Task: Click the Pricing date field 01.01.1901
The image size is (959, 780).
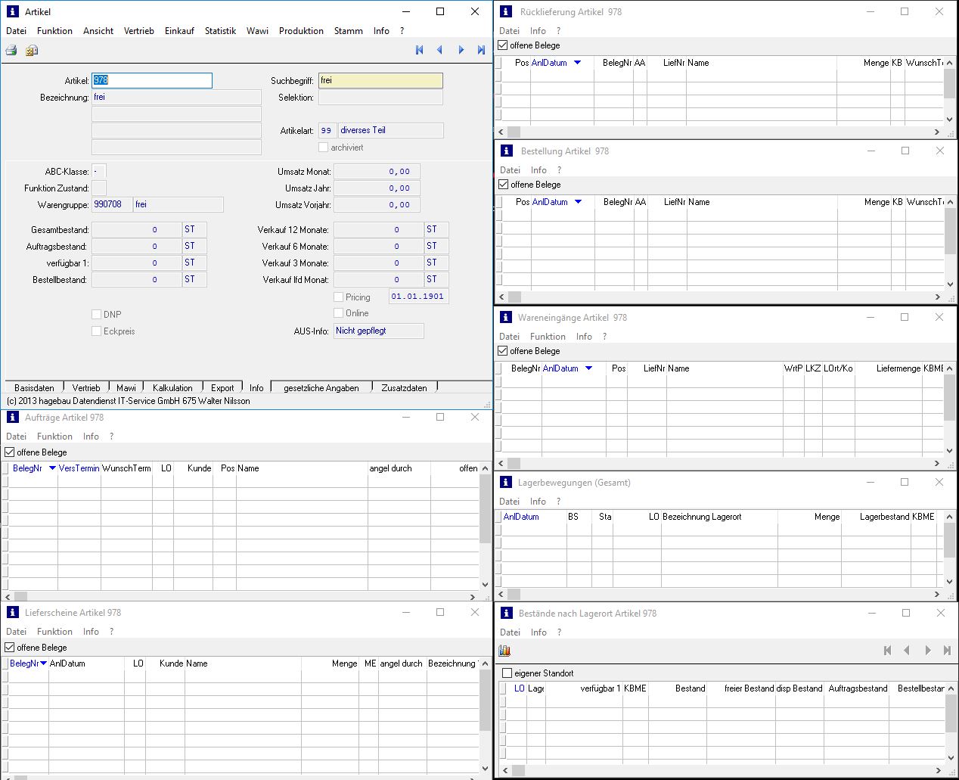Action: [x=418, y=297]
